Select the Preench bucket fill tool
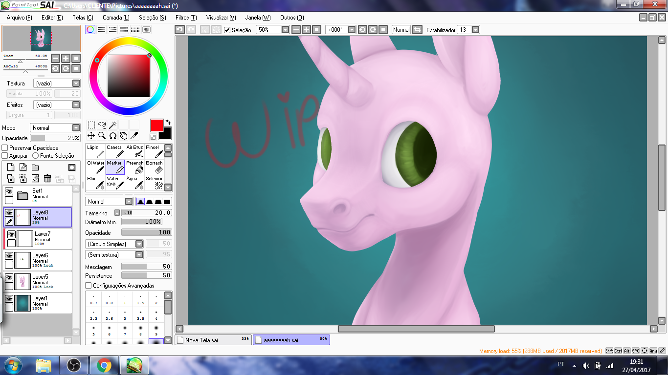 [134, 167]
